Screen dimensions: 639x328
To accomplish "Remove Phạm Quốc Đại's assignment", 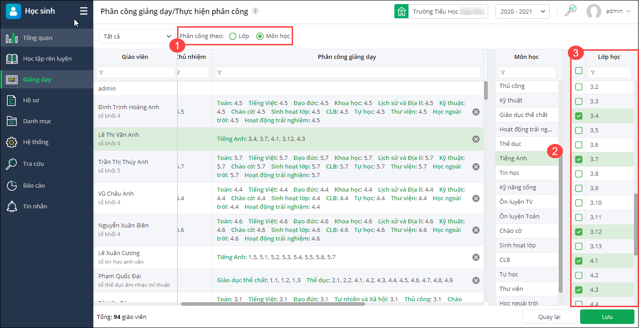I will click(x=476, y=280).
